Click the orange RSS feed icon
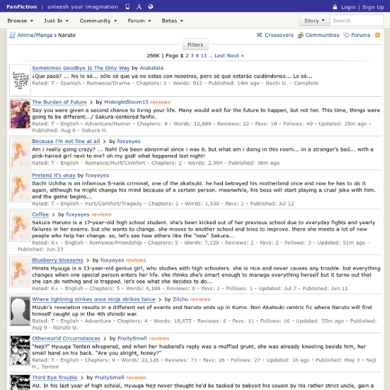Screen dimensions: 390x390 [377, 35]
